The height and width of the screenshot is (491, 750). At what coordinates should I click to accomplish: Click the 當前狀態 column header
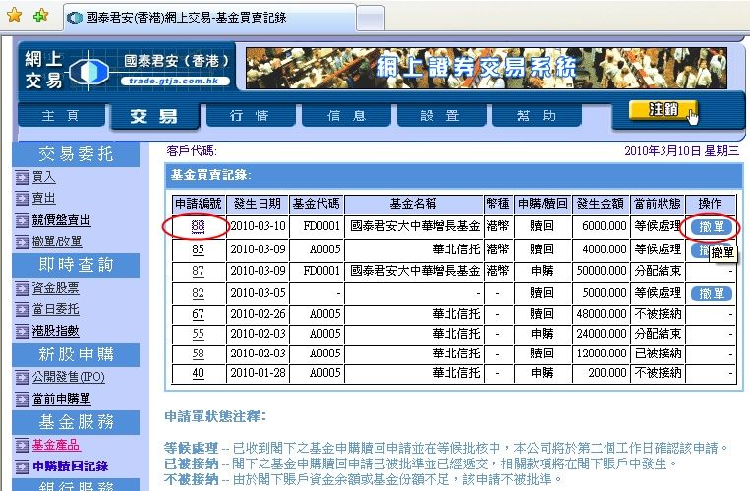(x=658, y=204)
